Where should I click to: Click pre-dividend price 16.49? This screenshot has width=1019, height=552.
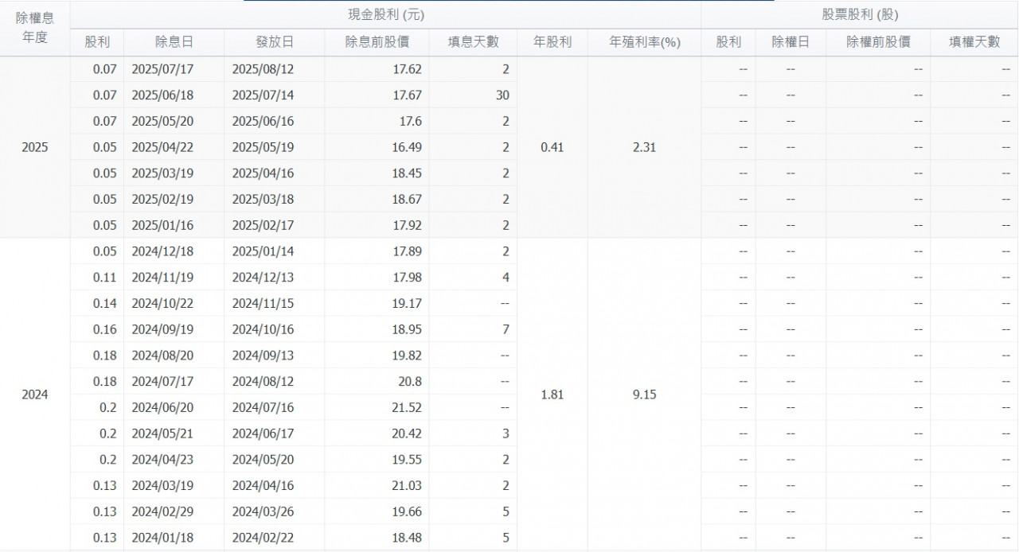point(408,147)
